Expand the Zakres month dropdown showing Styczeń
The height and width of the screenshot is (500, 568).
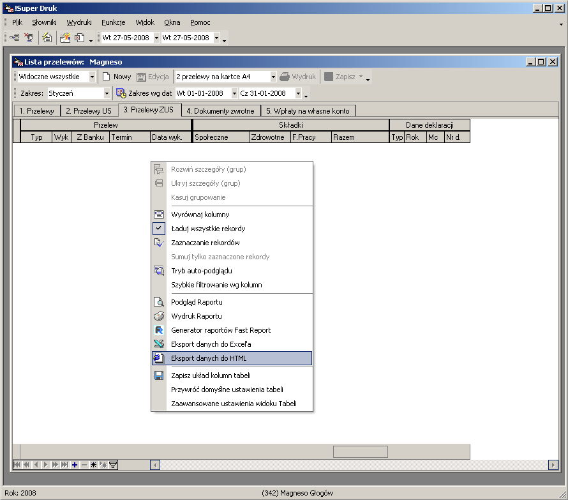click(x=105, y=93)
